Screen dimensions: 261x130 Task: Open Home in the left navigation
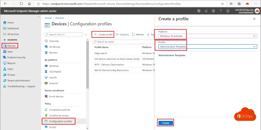[10, 22]
